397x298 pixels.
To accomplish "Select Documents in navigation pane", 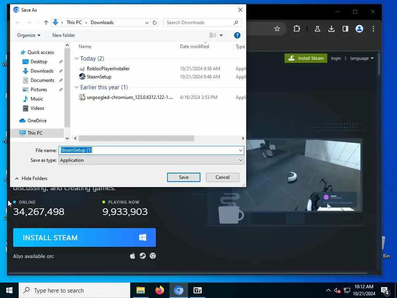I will [x=42, y=80].
